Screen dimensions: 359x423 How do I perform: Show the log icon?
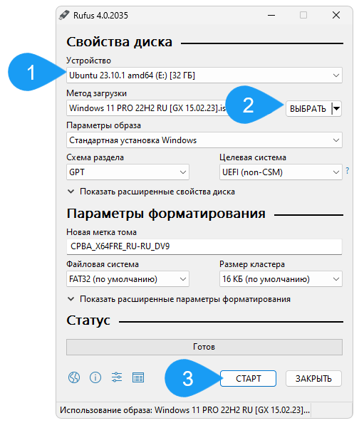(138, 377)
